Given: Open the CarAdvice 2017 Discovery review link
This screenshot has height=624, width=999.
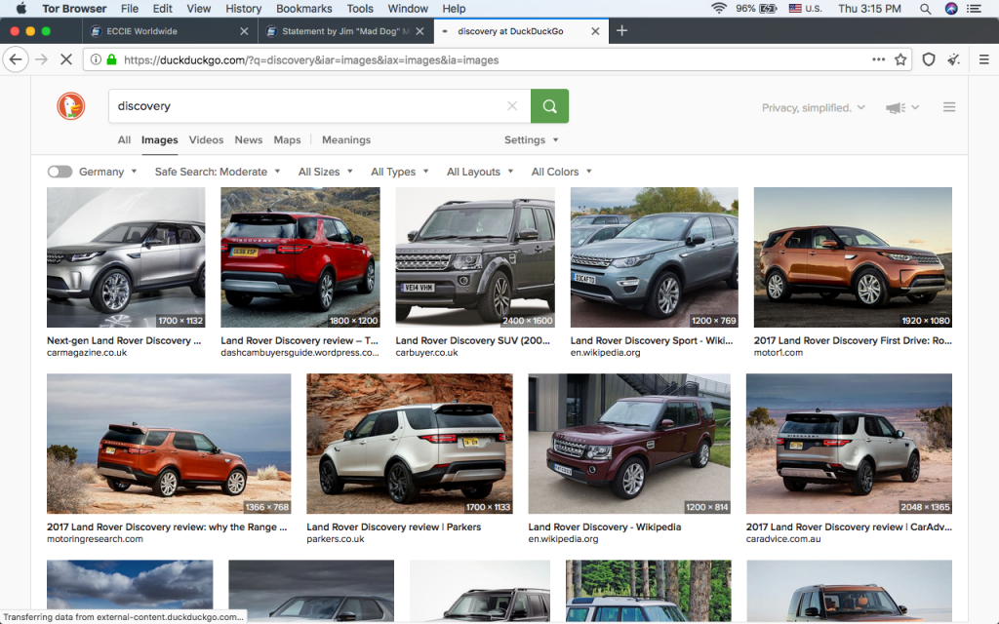Looking at the screenshot, I should pos(849,527).
